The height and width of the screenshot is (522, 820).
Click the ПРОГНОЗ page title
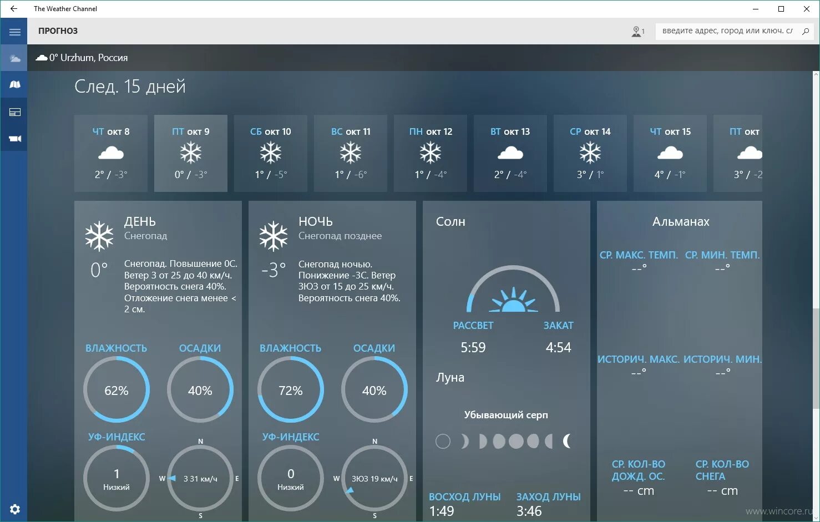pos(58,31)
